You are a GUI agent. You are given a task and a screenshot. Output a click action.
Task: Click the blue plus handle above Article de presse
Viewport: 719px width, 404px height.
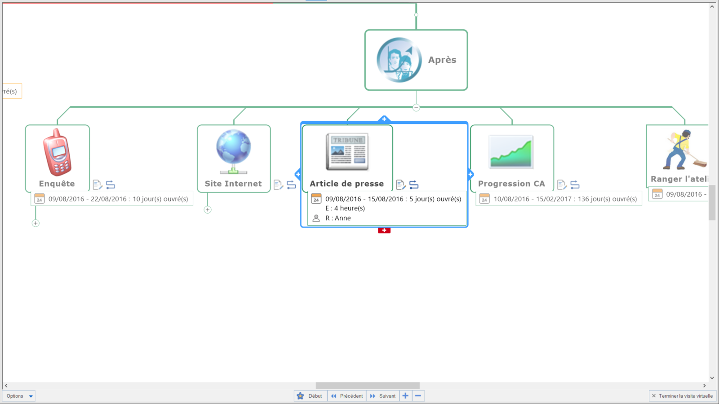click(384, 119)
